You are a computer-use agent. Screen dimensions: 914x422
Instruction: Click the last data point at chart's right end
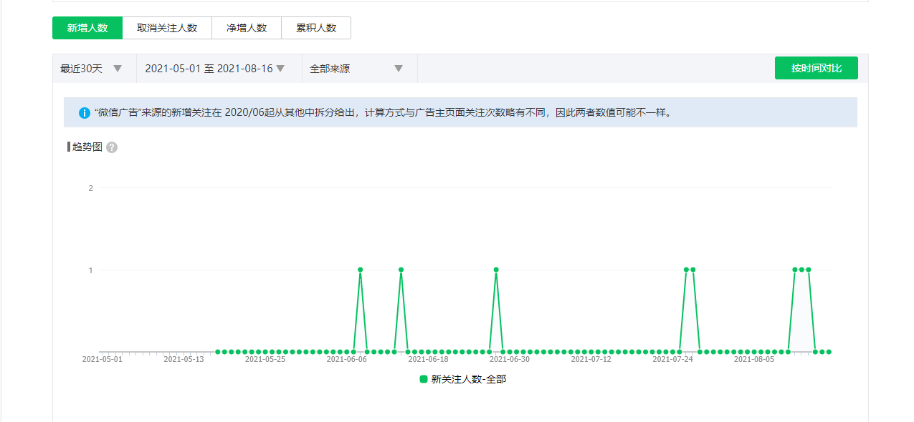pyautogui.click(x=829, y=352)
